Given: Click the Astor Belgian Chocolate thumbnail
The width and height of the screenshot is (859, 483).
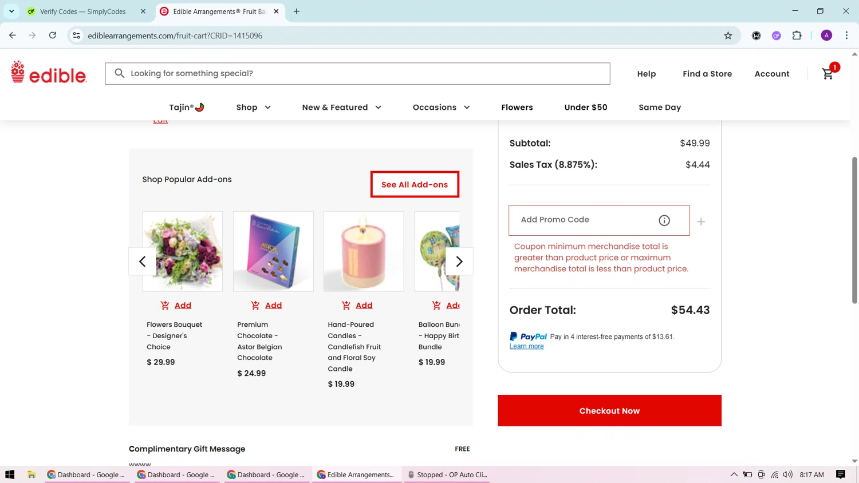Looking at the screenshot, I should [x=273, y=251].
